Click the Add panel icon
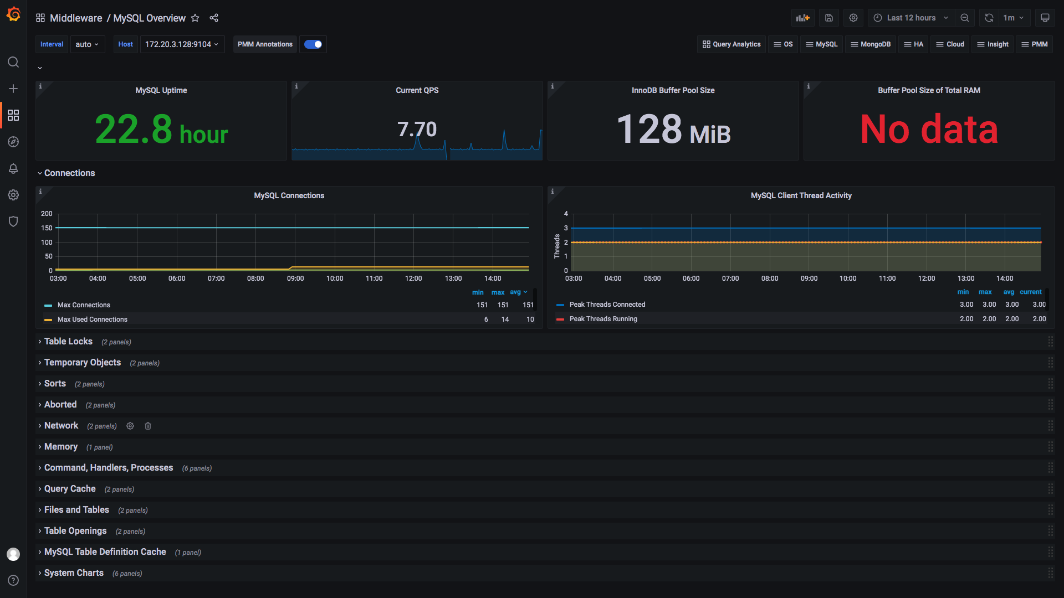 (803, 18)
